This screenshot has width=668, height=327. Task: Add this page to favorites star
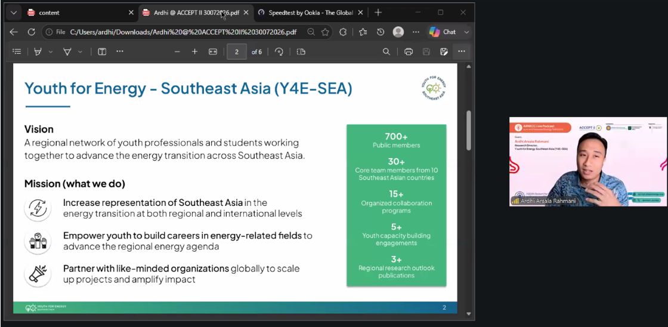click(x=325, y=32)
